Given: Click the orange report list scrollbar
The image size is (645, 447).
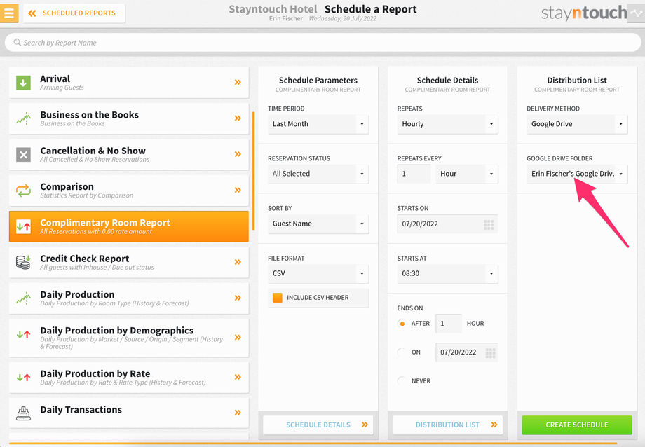Looking at the screenshot, I should [253, 170].
